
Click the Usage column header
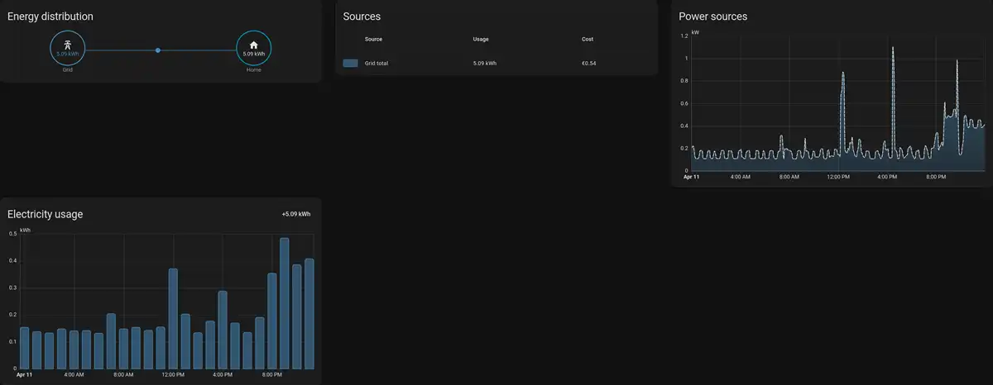coord(481,39)
